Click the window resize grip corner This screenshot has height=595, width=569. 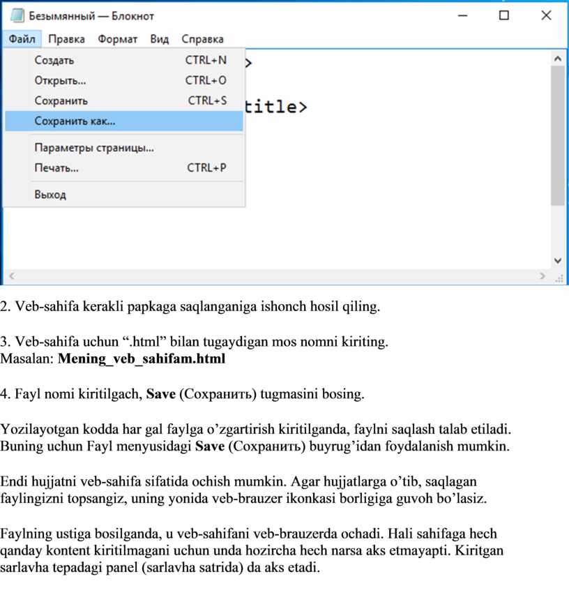pyautogui.click(x=559, y=277)
